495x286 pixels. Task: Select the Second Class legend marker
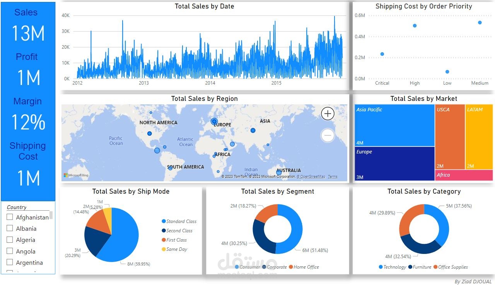[x=163, y=231]
